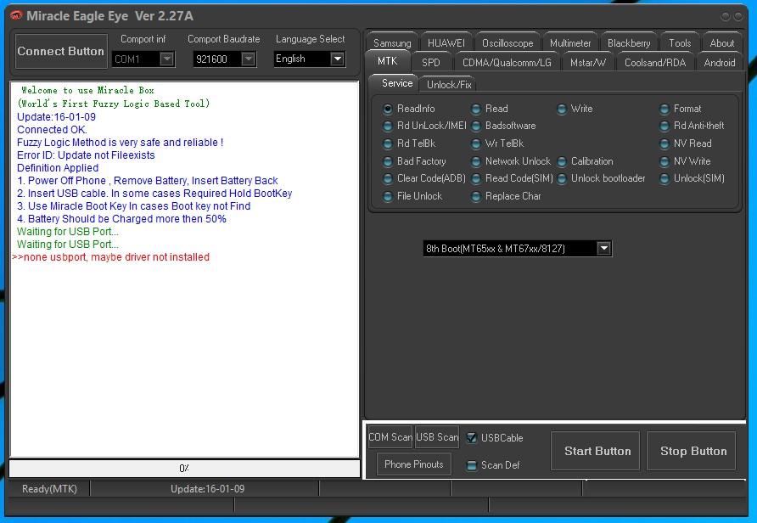This screenshot has width=757, height=523.
Task: Open the About tab
Action: pyautogui.click(x=721, y=43)
